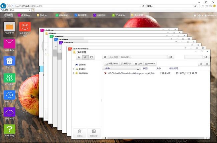Go back in the file manager

(x=79, y=57)
